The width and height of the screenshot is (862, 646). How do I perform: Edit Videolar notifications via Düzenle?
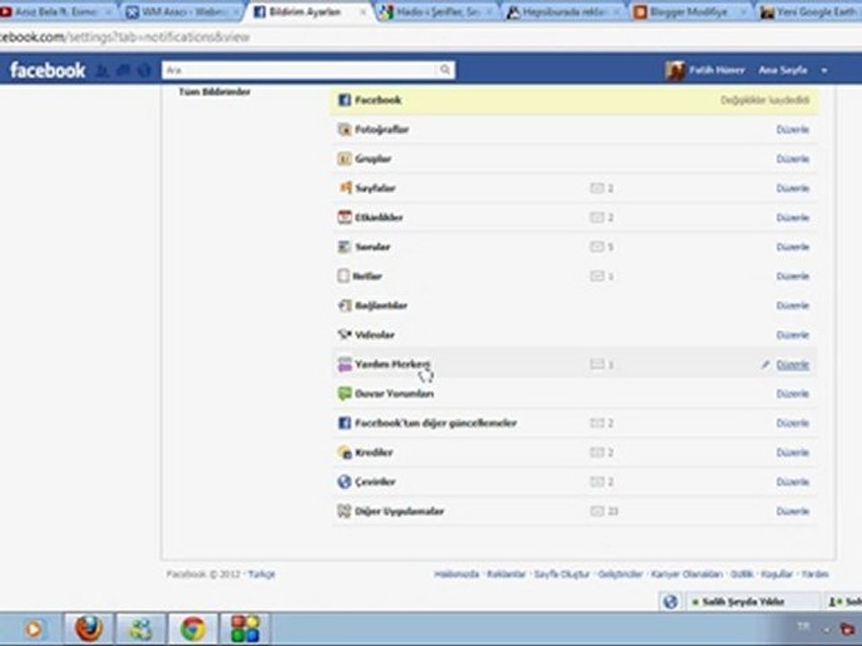pyautogui.click(x=792, y=335)
